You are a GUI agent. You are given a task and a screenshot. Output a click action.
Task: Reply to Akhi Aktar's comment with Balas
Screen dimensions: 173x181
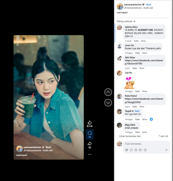point(142,68)
